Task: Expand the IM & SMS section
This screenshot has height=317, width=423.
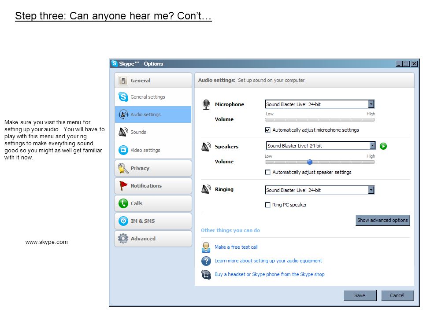Action: (x=153, y=221)
